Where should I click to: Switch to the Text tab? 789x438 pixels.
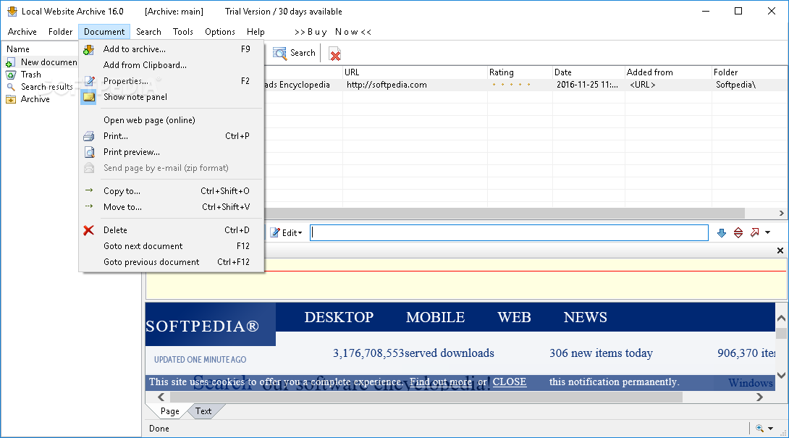(x=203, y=411)
